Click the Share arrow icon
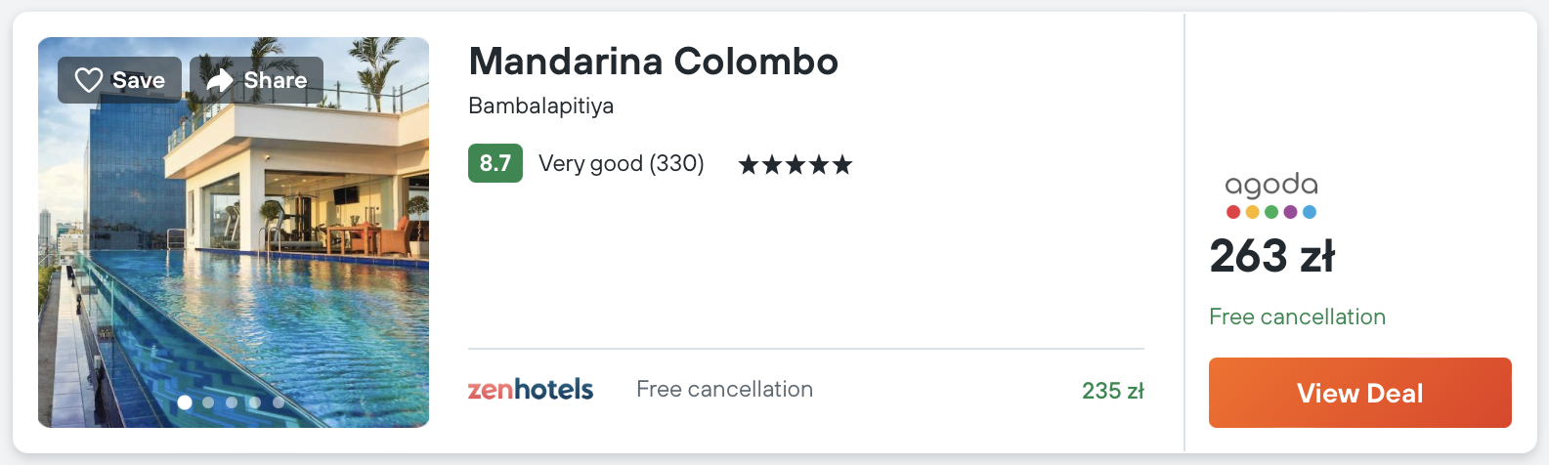1549x465 pixels. (220, 80)
